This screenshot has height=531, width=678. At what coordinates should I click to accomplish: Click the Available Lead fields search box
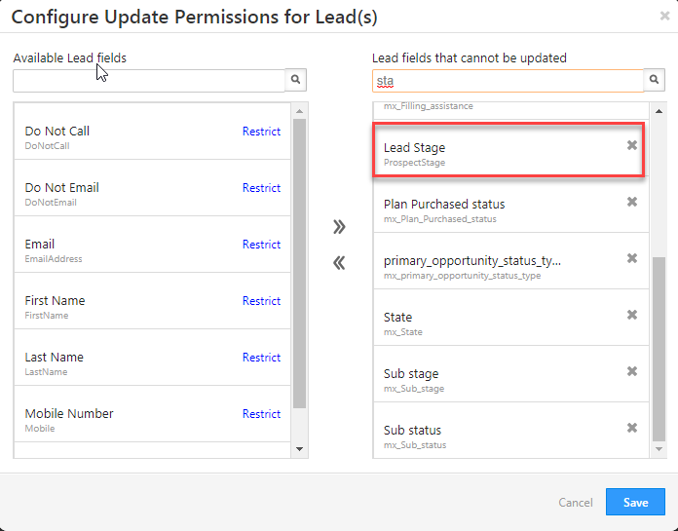149,81
